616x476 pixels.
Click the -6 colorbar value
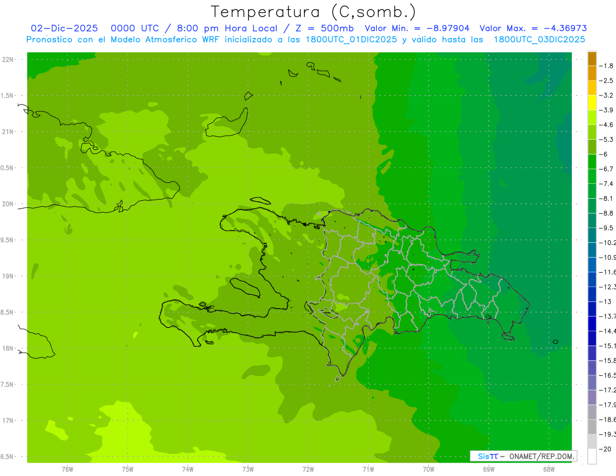(603, 155)
